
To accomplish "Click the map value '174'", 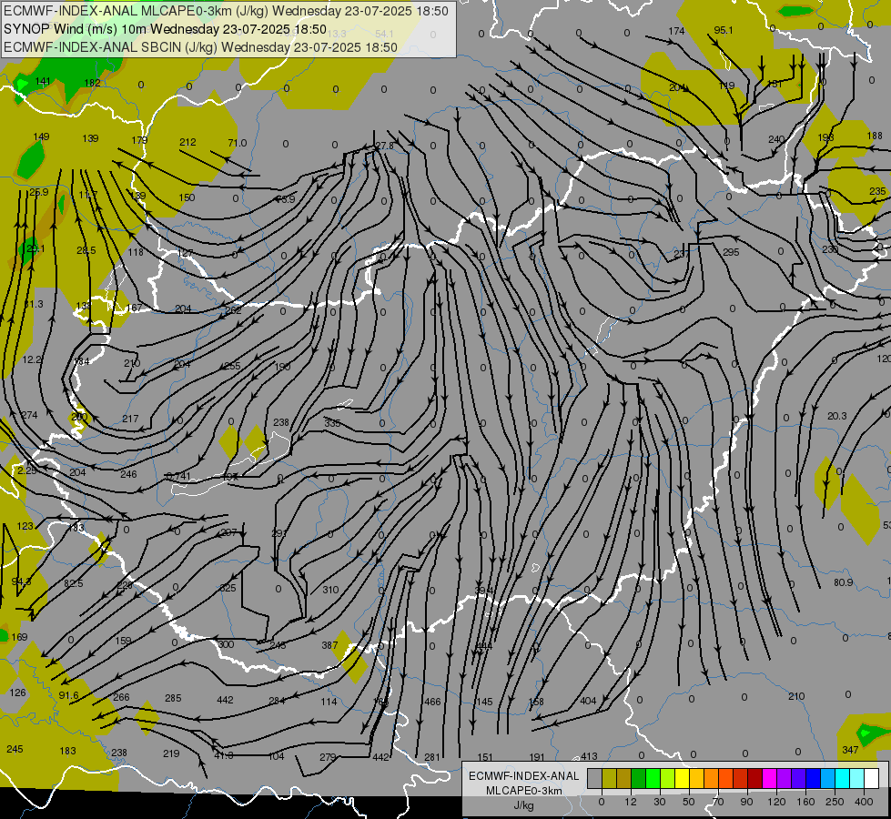I will click(676, 31).
